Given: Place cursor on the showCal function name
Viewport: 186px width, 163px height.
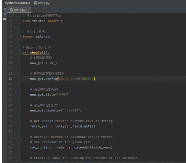Looking at the screenshot, I should click(37, 52).
